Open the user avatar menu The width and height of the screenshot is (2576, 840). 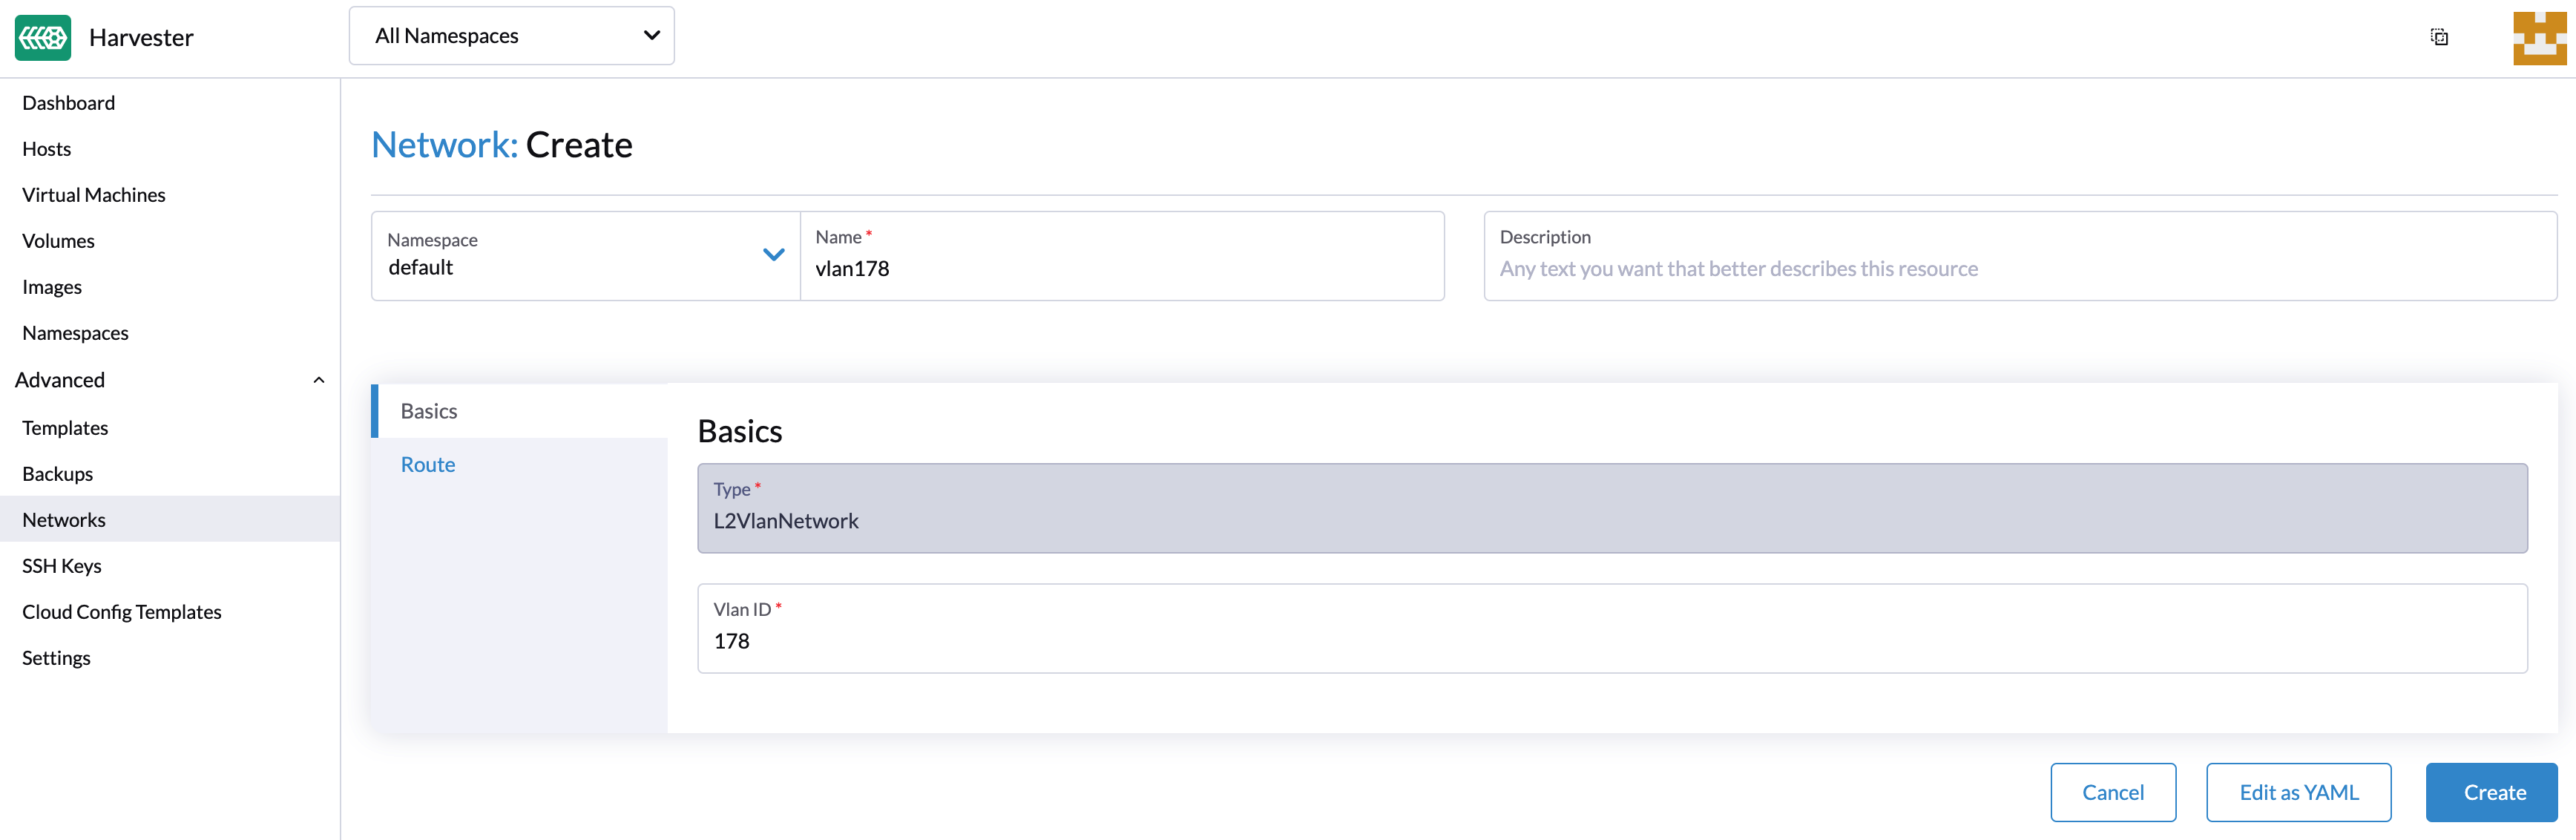pos(2538,38)
